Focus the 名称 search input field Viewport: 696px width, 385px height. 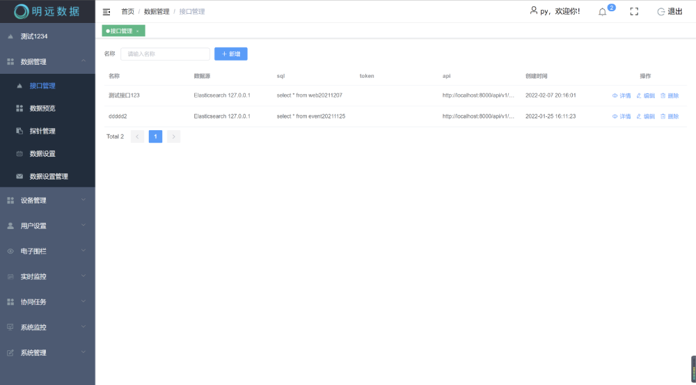tap(165, 54)
